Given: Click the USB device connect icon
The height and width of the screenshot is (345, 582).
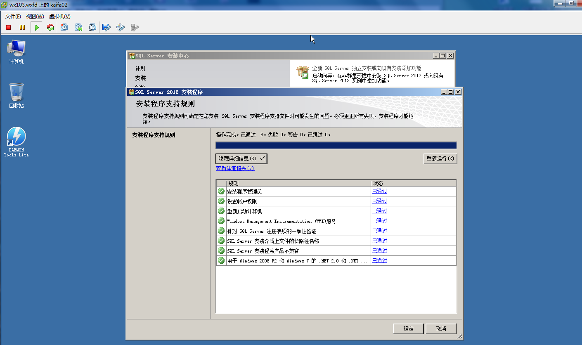Looking at the screenshot, I should pyautogui.click(x=134, y=27).
